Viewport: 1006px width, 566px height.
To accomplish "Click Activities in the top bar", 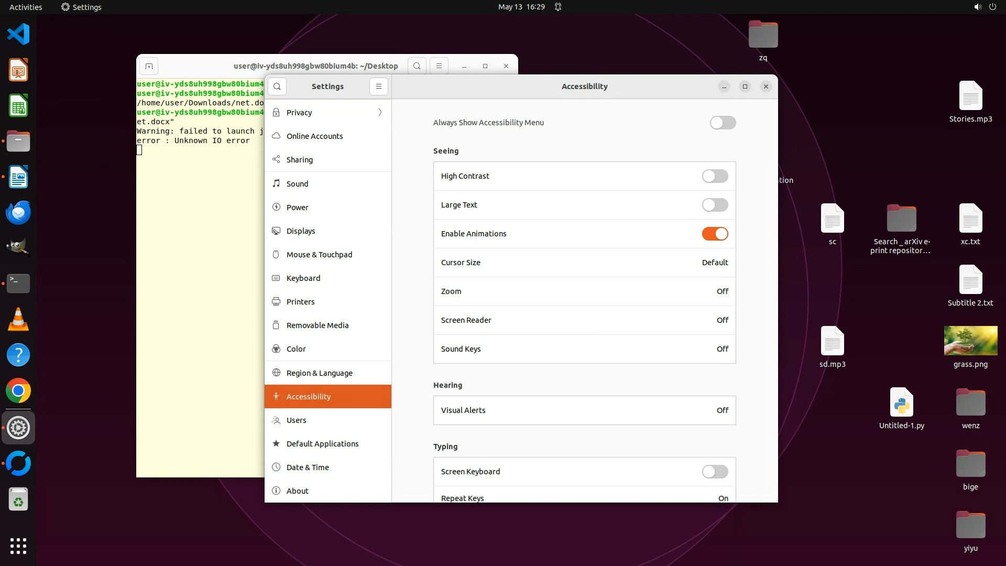I will (26, 7).
